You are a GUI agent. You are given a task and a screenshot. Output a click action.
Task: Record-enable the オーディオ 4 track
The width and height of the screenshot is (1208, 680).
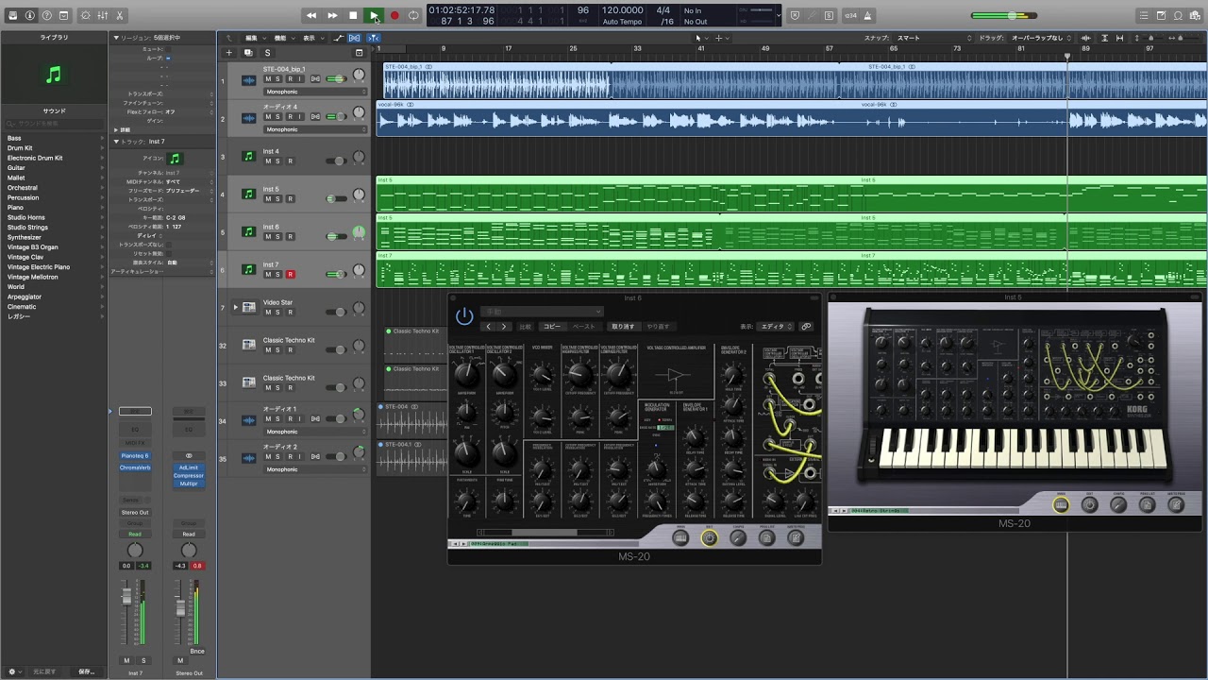[290, 117]
